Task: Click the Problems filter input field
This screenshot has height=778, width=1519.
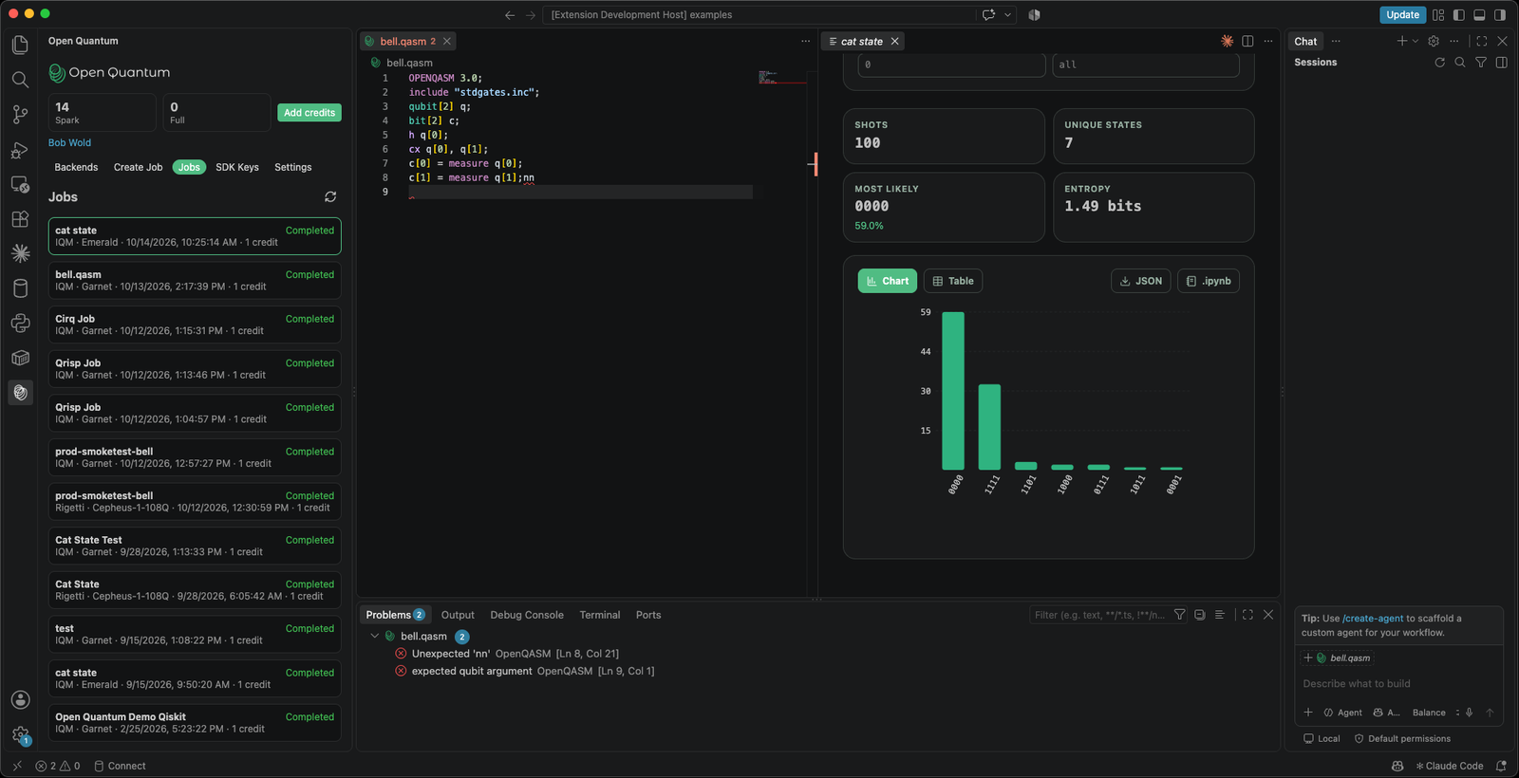Action: (x=1101, y=615)
